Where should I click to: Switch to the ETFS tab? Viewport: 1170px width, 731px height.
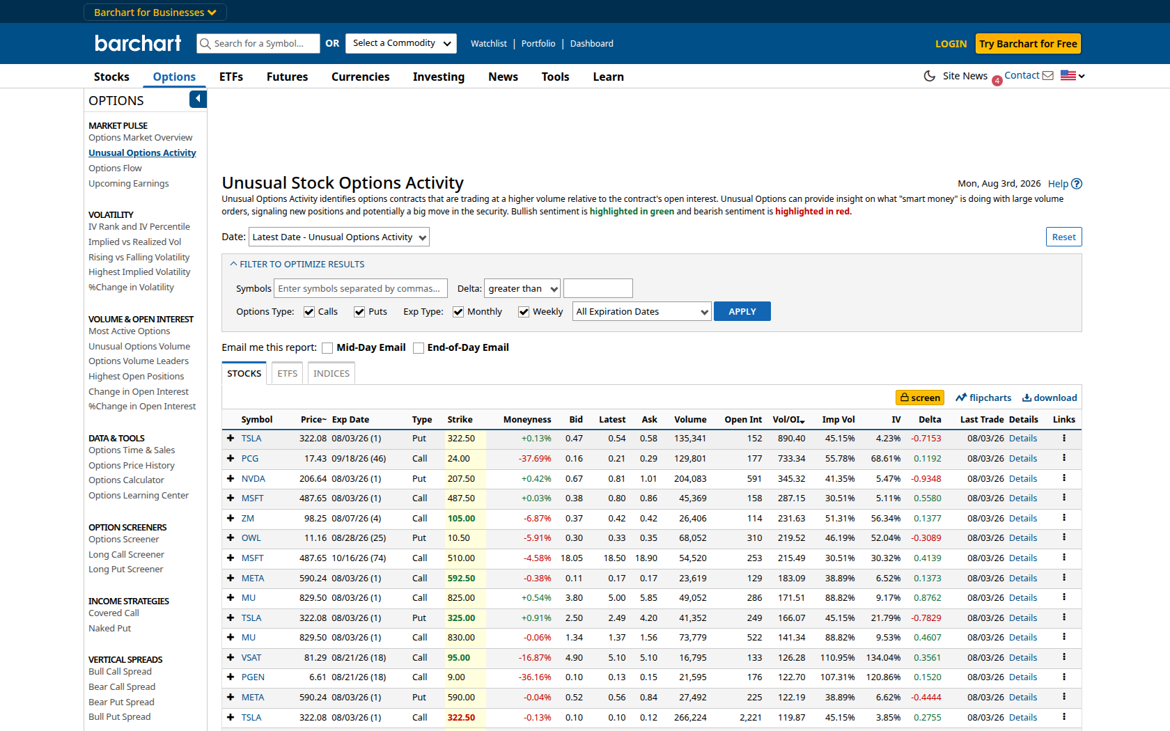point(288,373)
